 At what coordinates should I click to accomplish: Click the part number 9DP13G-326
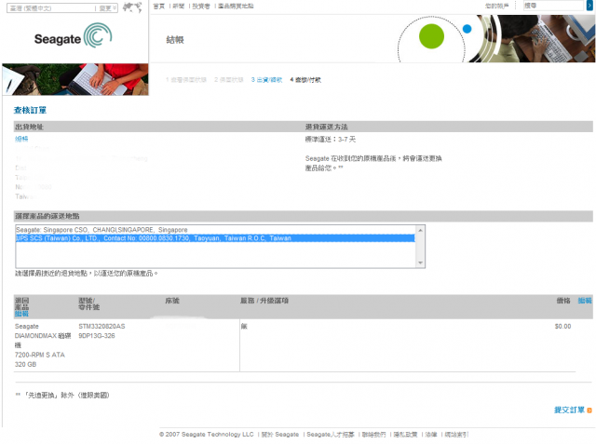pos(97,336)
